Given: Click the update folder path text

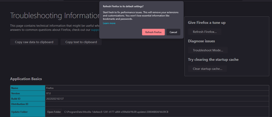Looking at the screenshot, I should click(x=116, y=112).
